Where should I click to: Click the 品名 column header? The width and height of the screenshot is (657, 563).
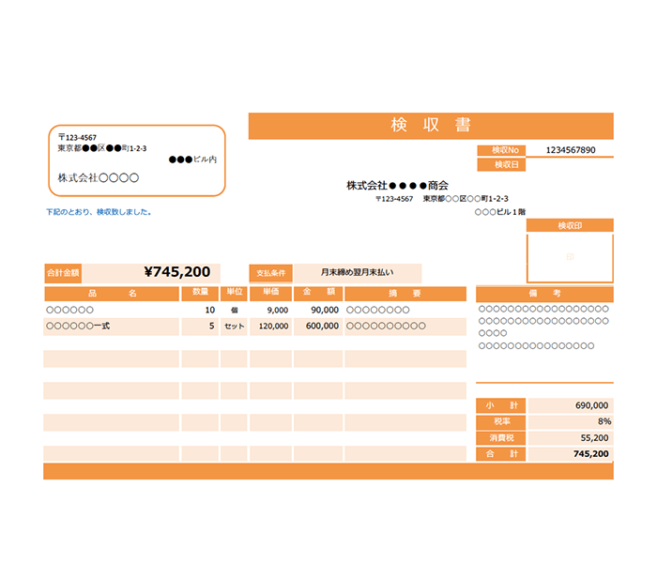pos(112,293)
